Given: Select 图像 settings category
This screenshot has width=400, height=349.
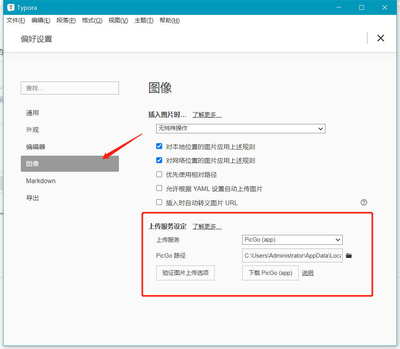Looking at the screenshot, I should tap(70, 164).
